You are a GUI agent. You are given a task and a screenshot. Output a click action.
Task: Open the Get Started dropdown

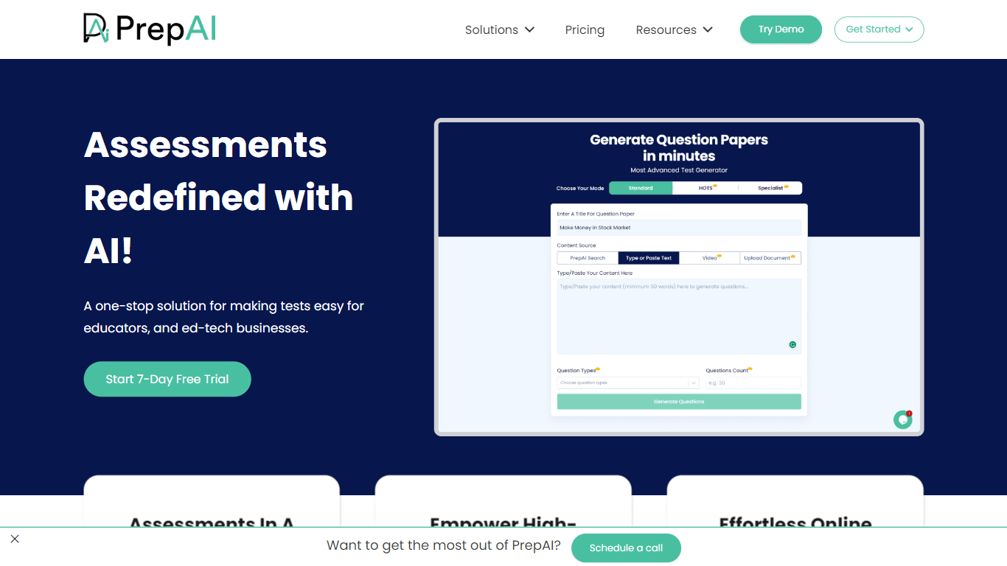879,29
